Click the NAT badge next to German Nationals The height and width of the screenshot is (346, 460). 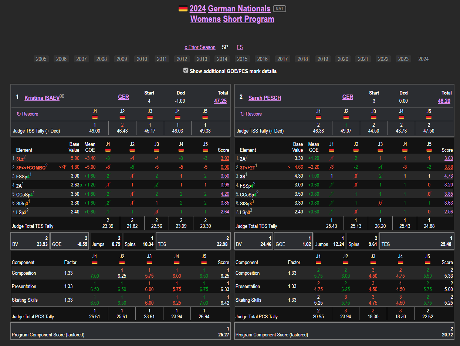point(279,8)
